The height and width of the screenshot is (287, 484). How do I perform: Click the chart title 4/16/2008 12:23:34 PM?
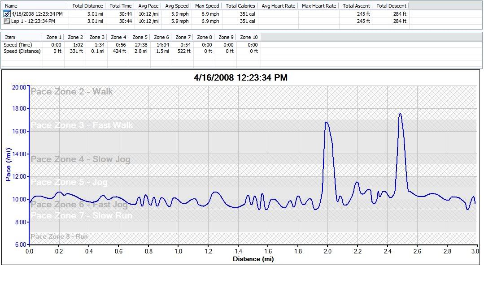240,77
